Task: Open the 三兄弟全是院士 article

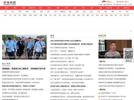Action: point(67,90)
